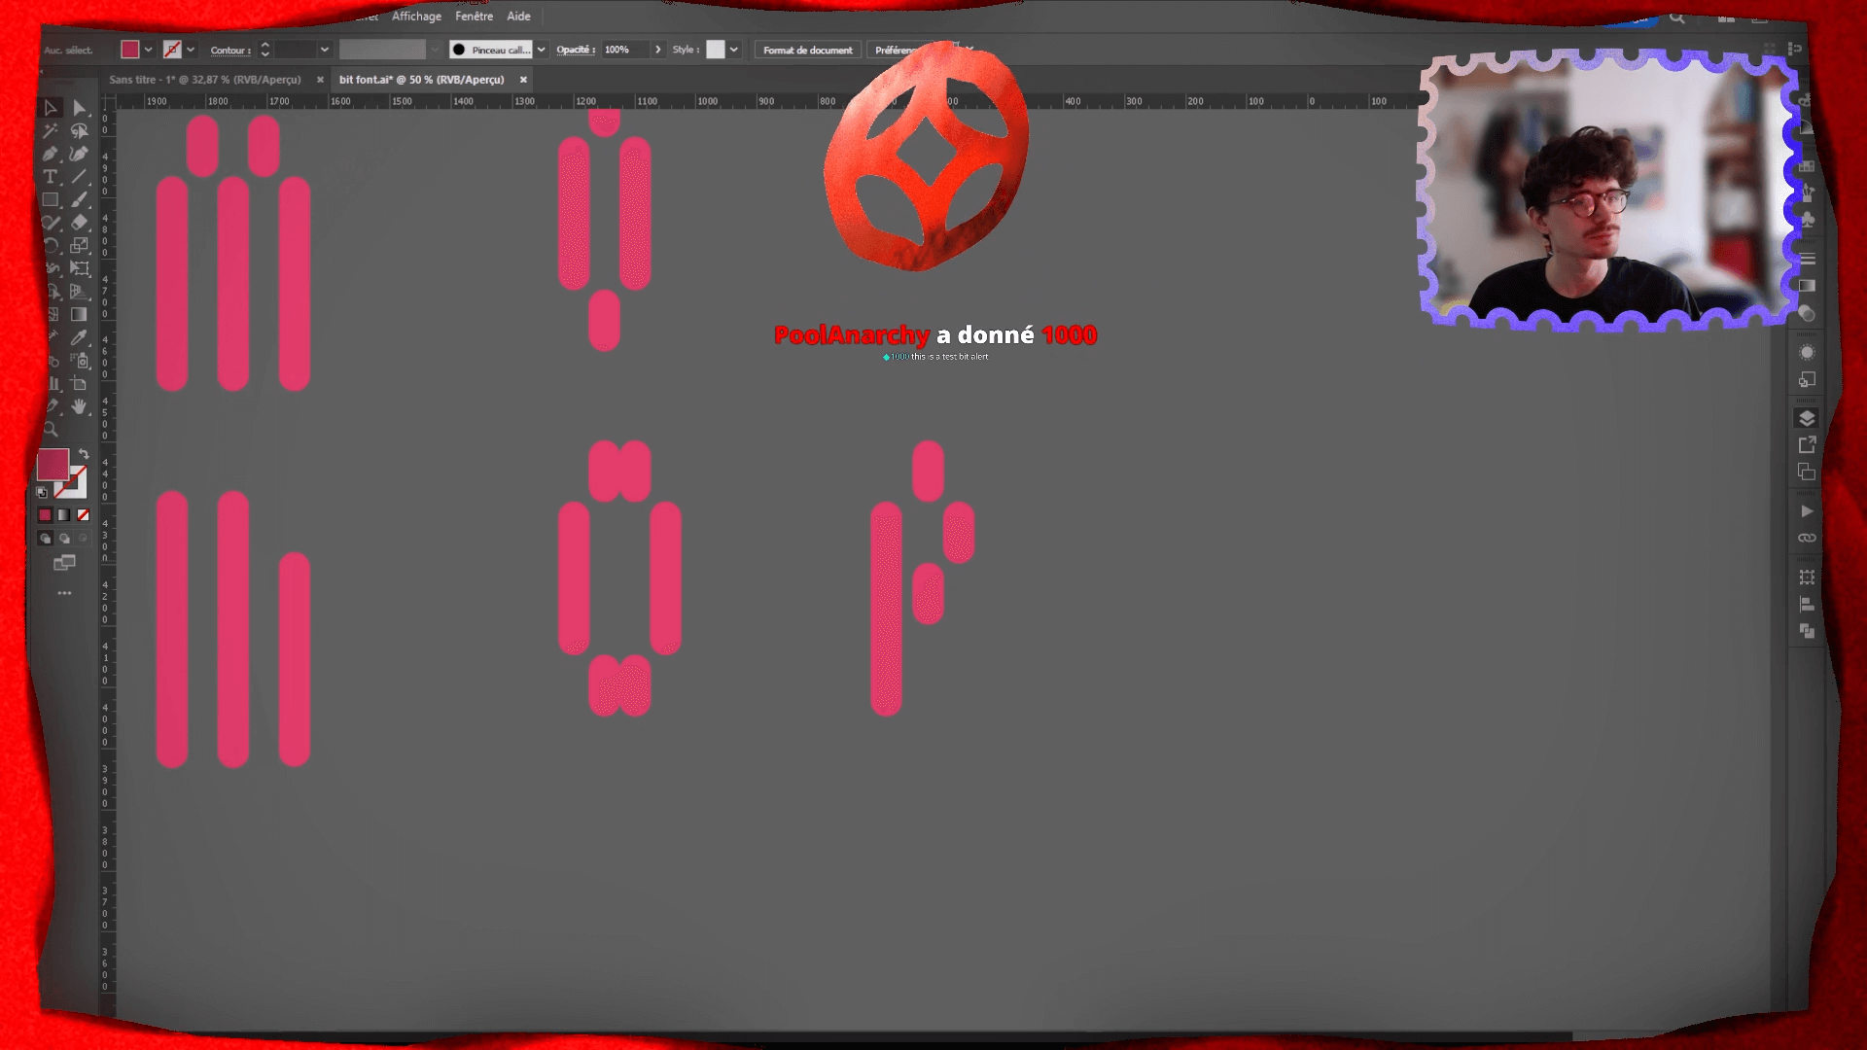The height and width of the screenshot is (1050, 1867).
Task: Open the Links panel
Action: (1807, 538)
